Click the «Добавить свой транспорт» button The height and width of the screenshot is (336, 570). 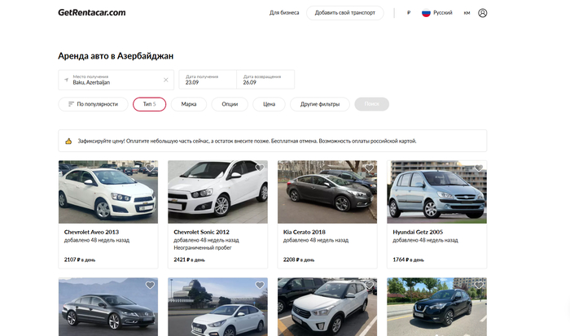coord(344,13)
